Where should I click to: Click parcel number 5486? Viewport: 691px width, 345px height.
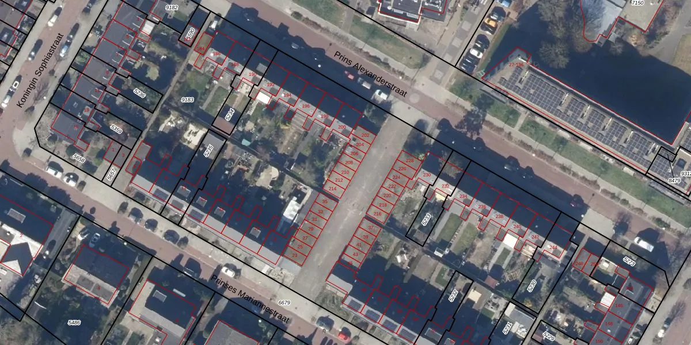click(x=74, y=323)
